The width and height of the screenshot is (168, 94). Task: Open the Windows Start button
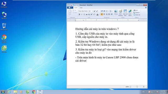3,92
